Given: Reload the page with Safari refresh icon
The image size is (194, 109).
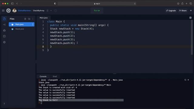Looking at the screenshot, I should (135, 4).
